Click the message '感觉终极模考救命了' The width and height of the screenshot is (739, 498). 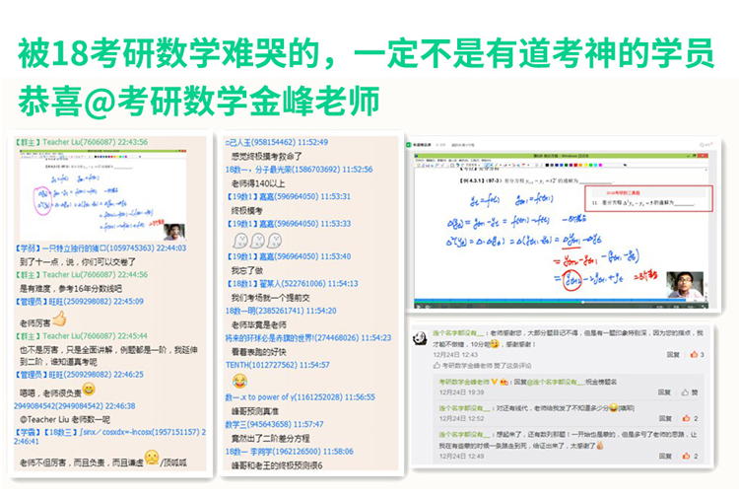[266, 156]
